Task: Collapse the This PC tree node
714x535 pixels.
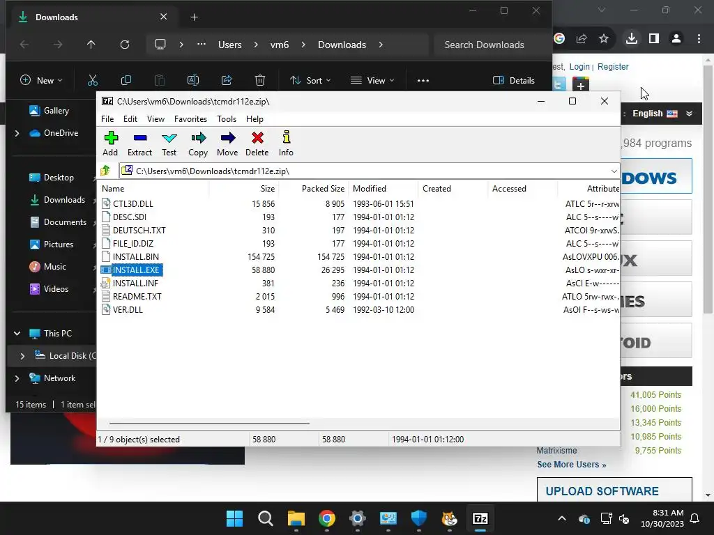Action: point(17,334)
